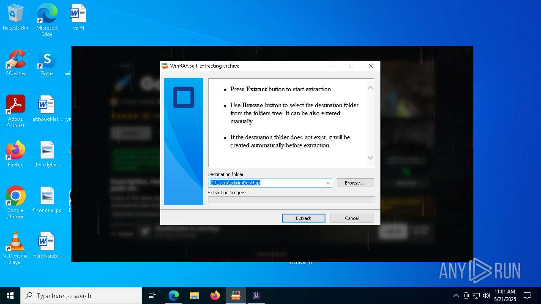Open the Action Center notifications icon
The image size is (541, 304).
coord(527,296)
